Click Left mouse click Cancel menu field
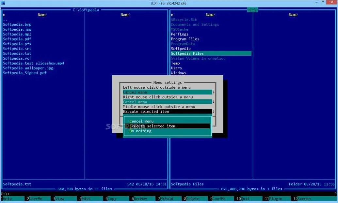 pos(167,92)
